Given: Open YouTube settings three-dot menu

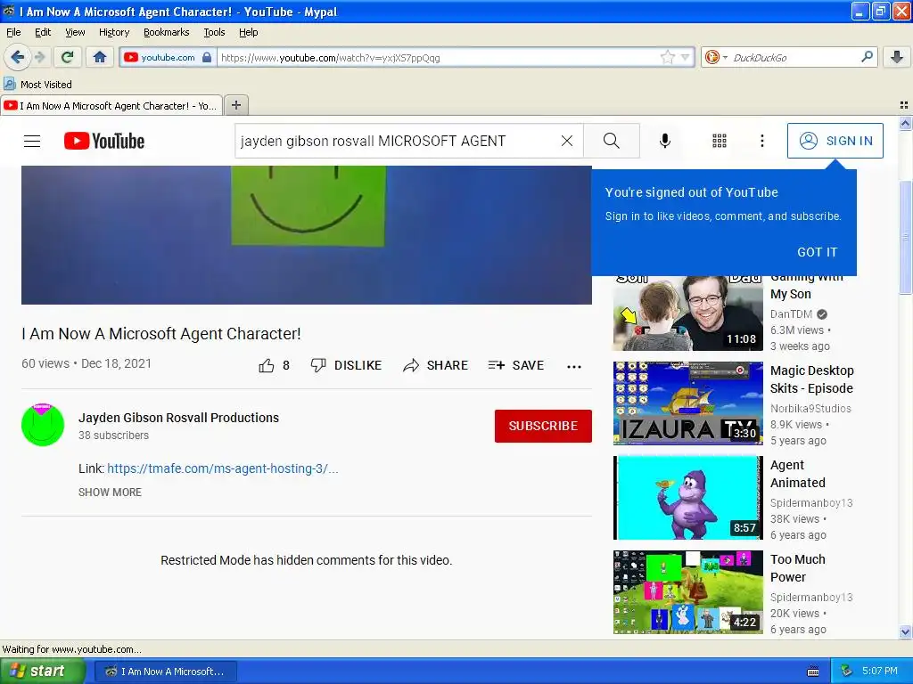Looking at the screenshot, I should tap(761, 141).
